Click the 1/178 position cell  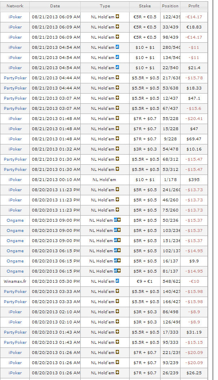tap(170, 180)
